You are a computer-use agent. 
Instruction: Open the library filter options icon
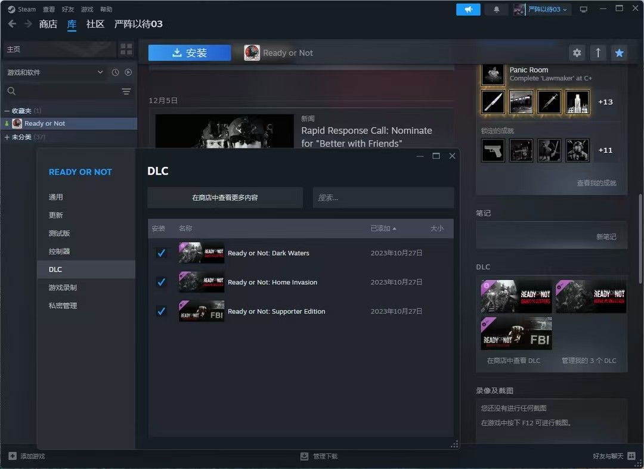(126, 91)
